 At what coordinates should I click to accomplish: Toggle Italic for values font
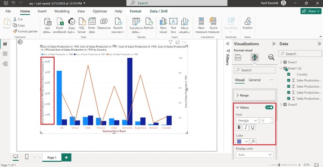coord(246,127)
